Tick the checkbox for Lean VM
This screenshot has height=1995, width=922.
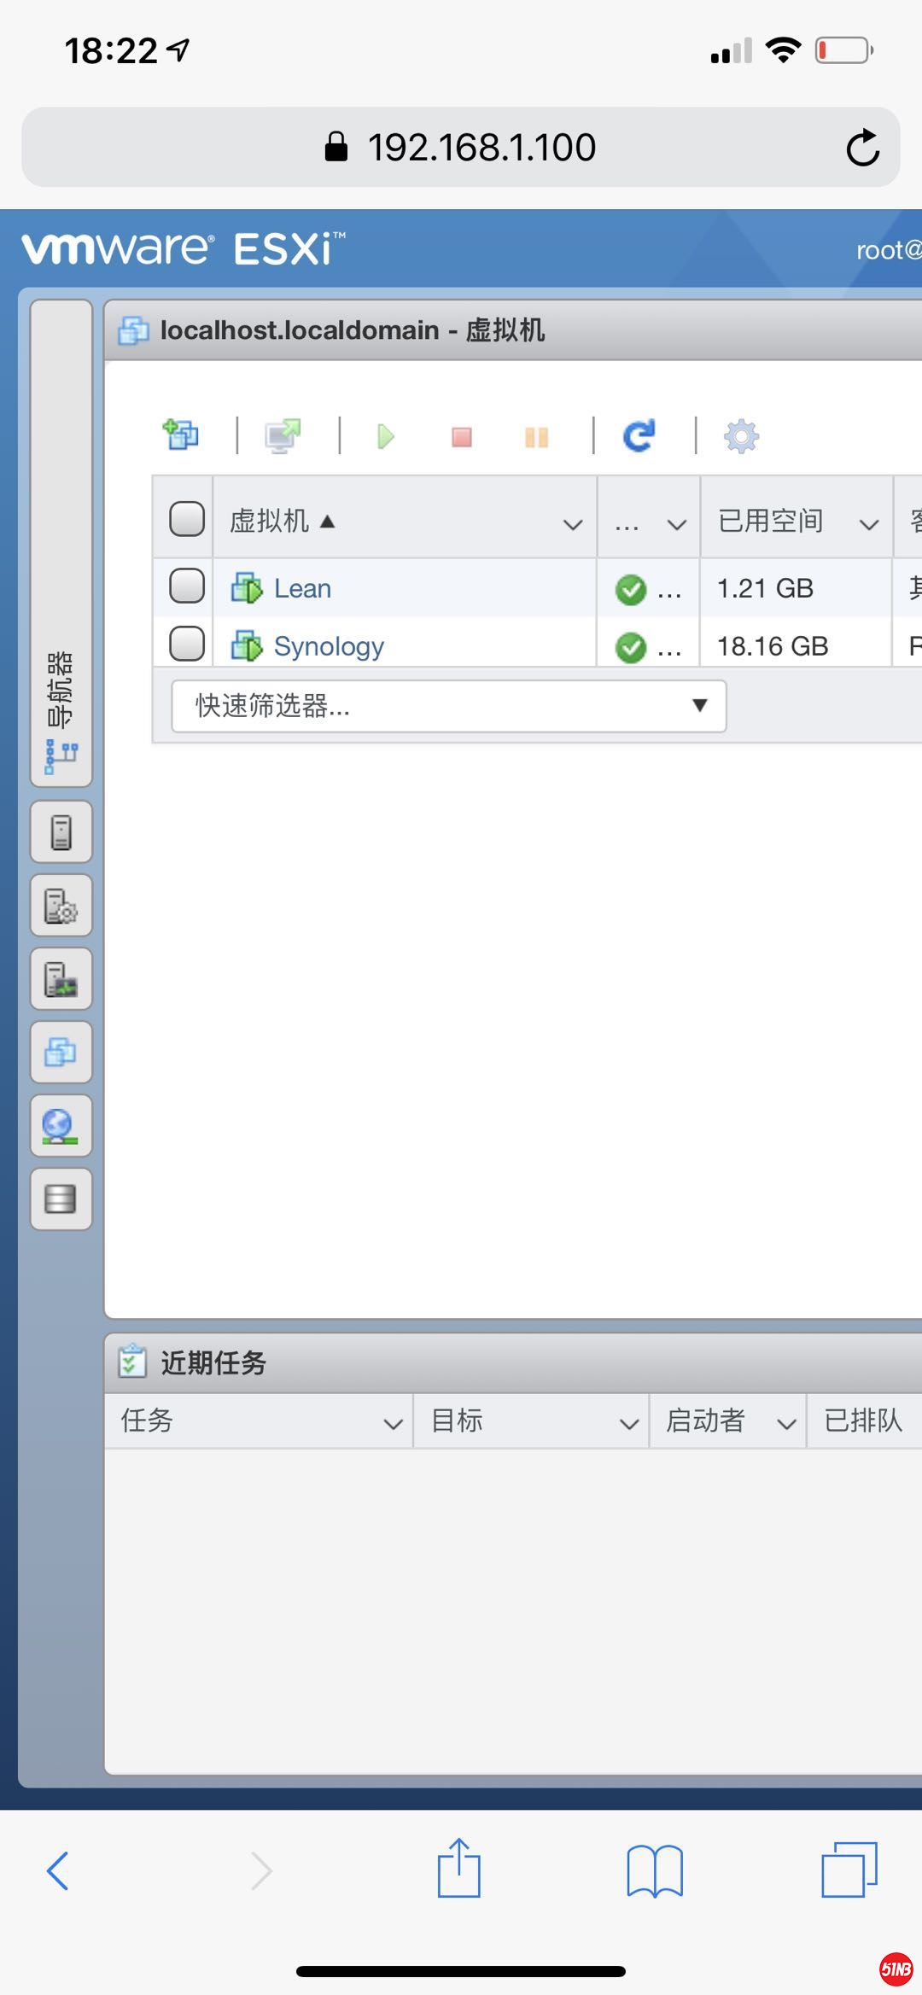tap(187, 586)
